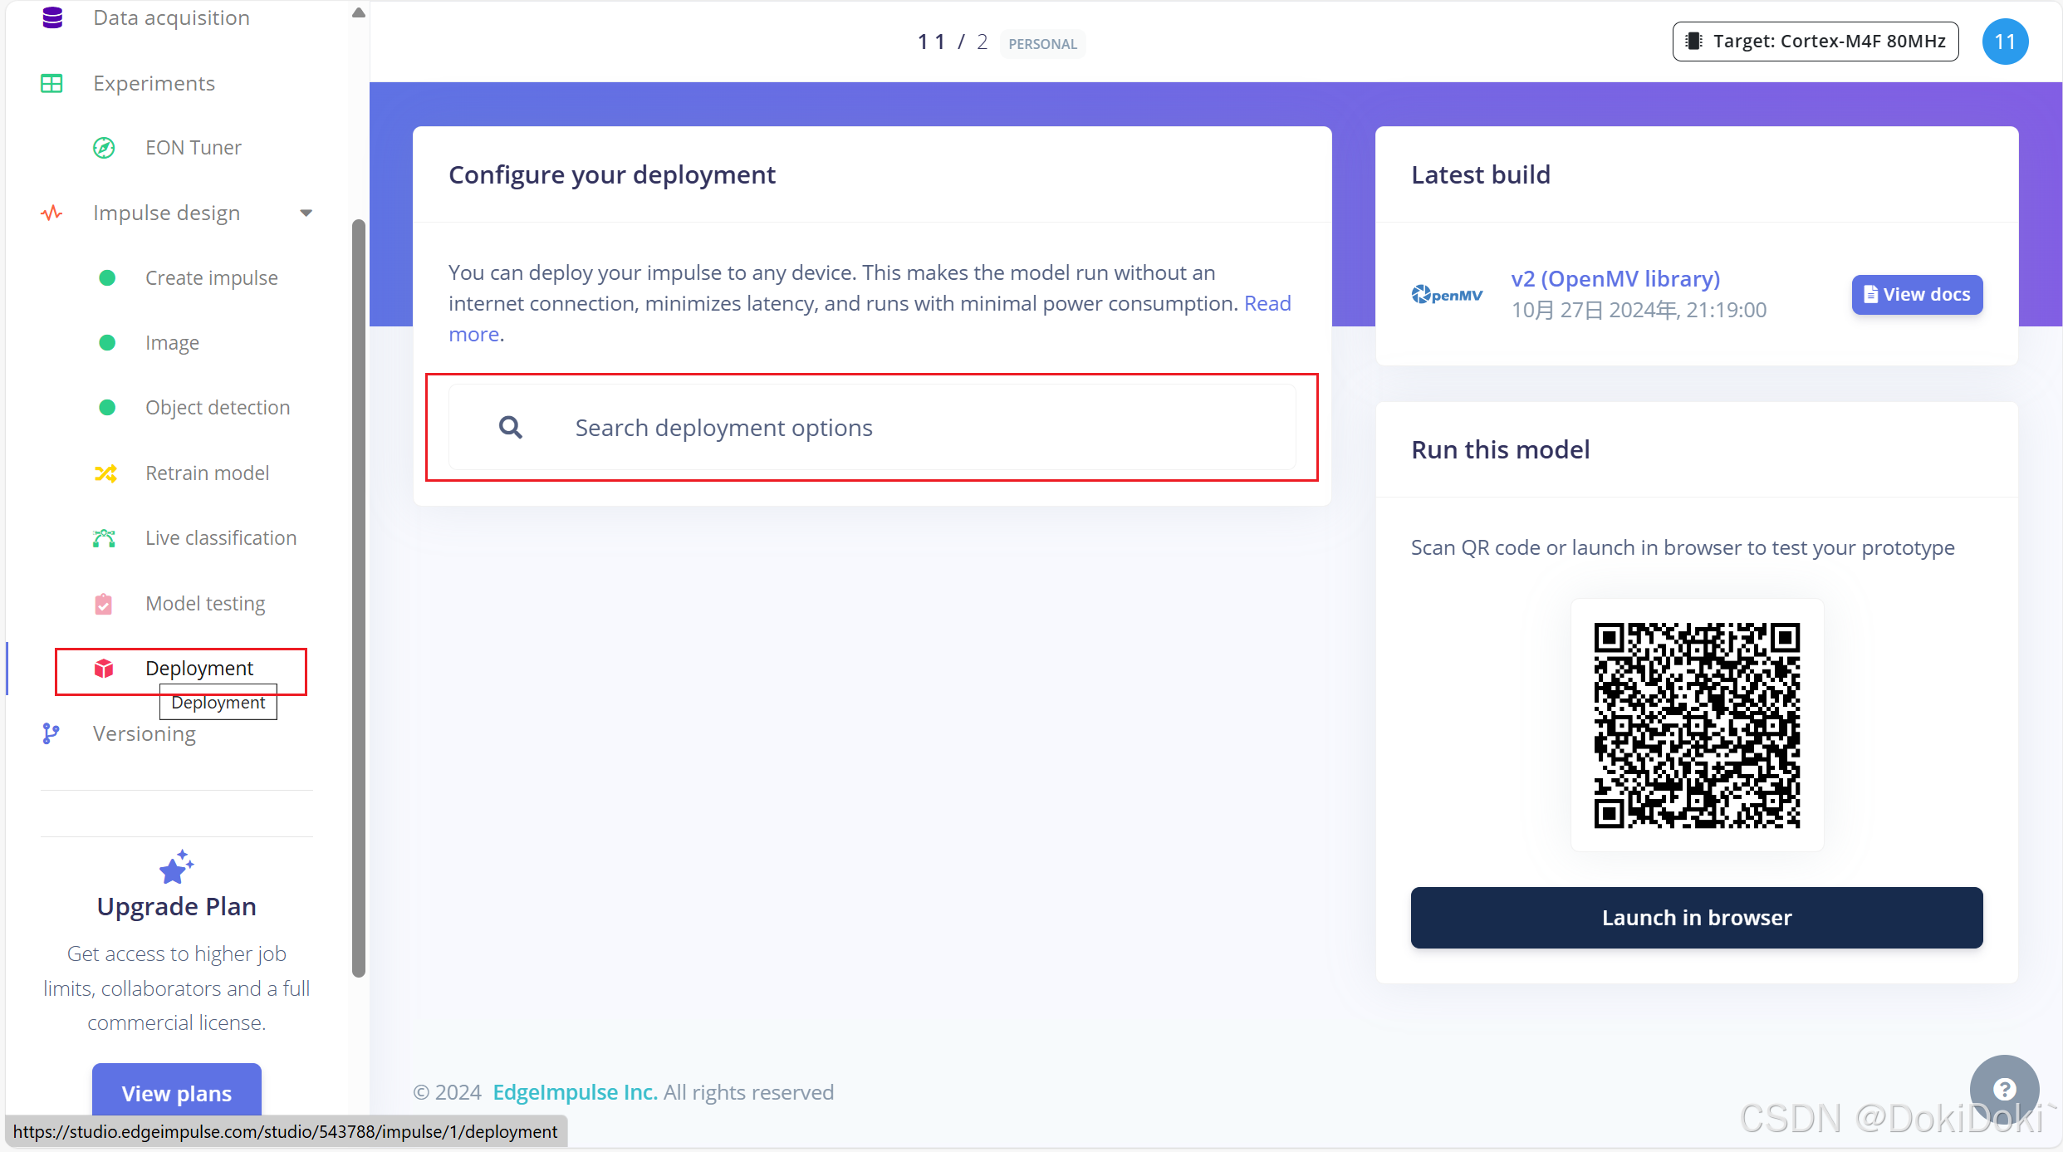Open the Target Cortex-M4F 80MHz selector
The image size is (2063, 1152).
click(1815, 42)
